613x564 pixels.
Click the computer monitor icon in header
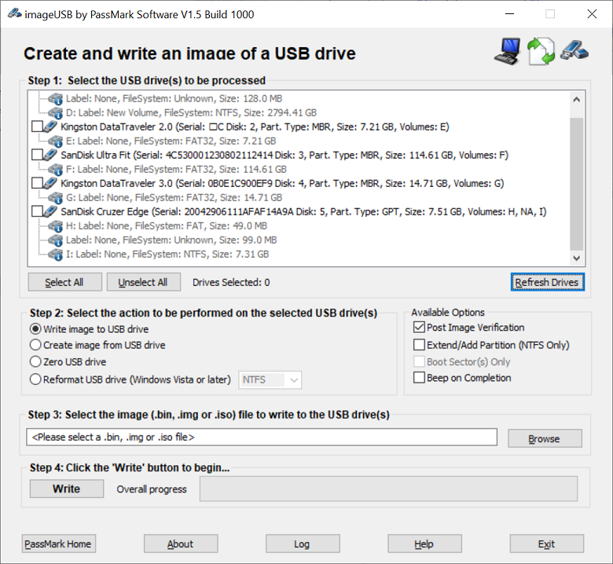(x=508, y=51)
